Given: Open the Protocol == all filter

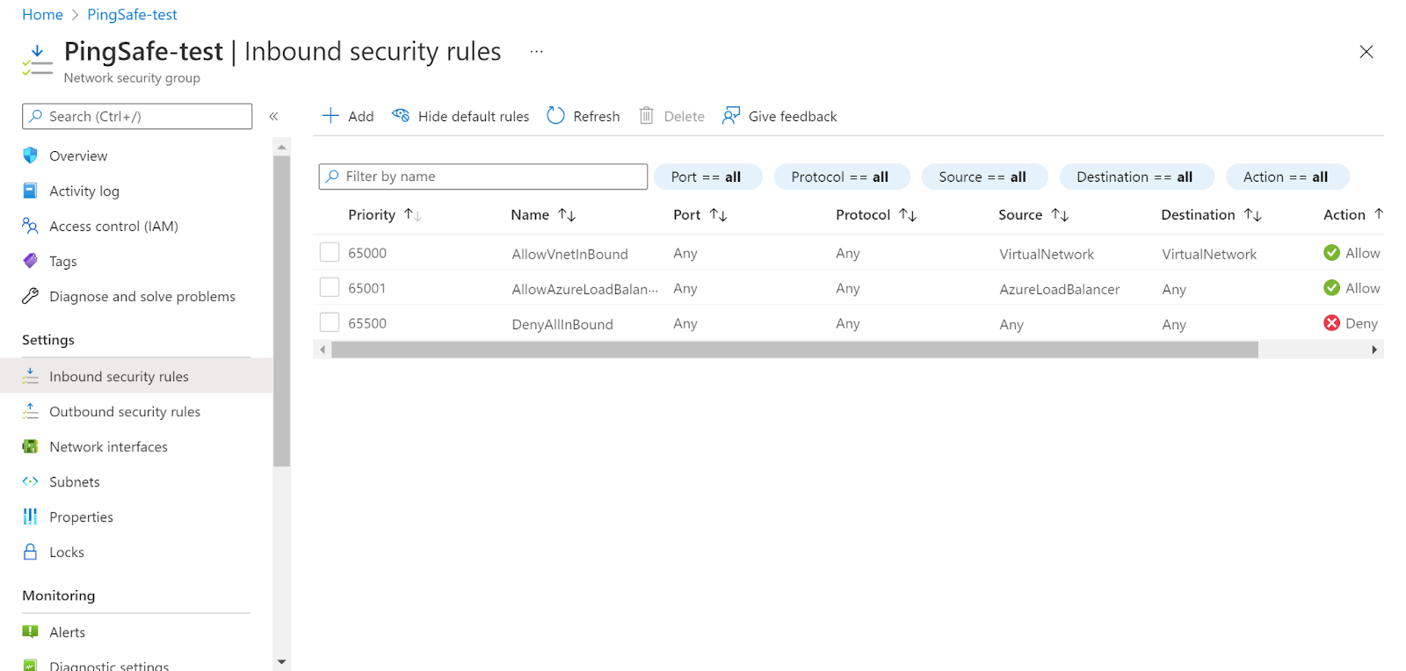Looking at the screenshot, I should click(x=840, y=177).
